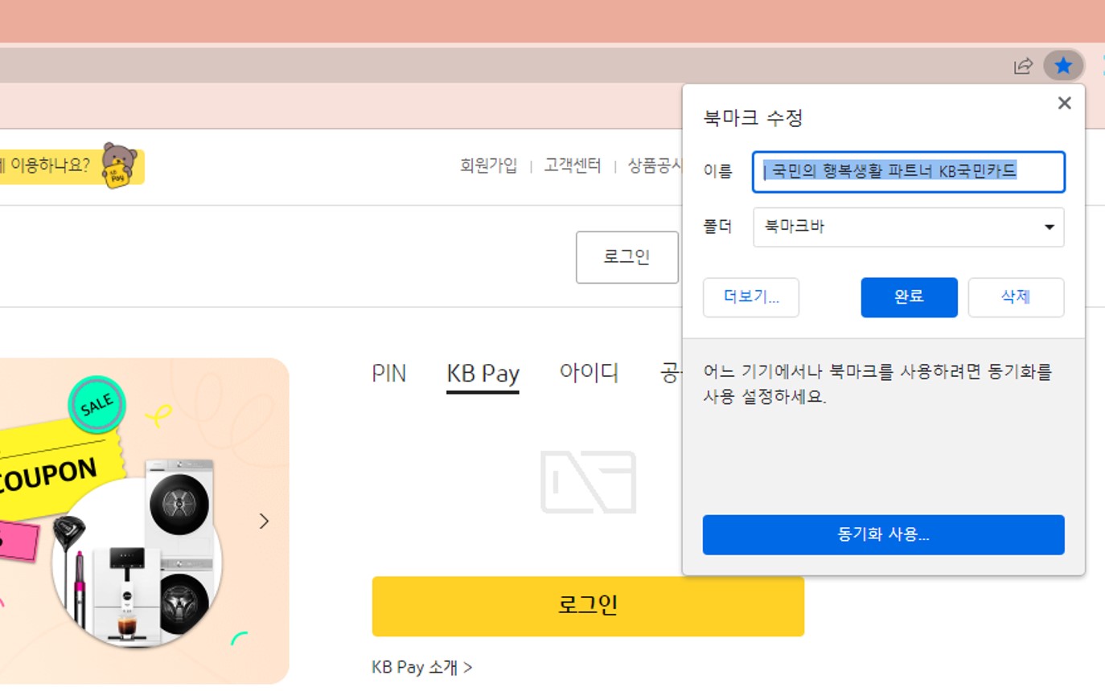Click the 더보기... button
Image resolution: width=1105 pixels, height=691 pixels.
click(751, 297)
